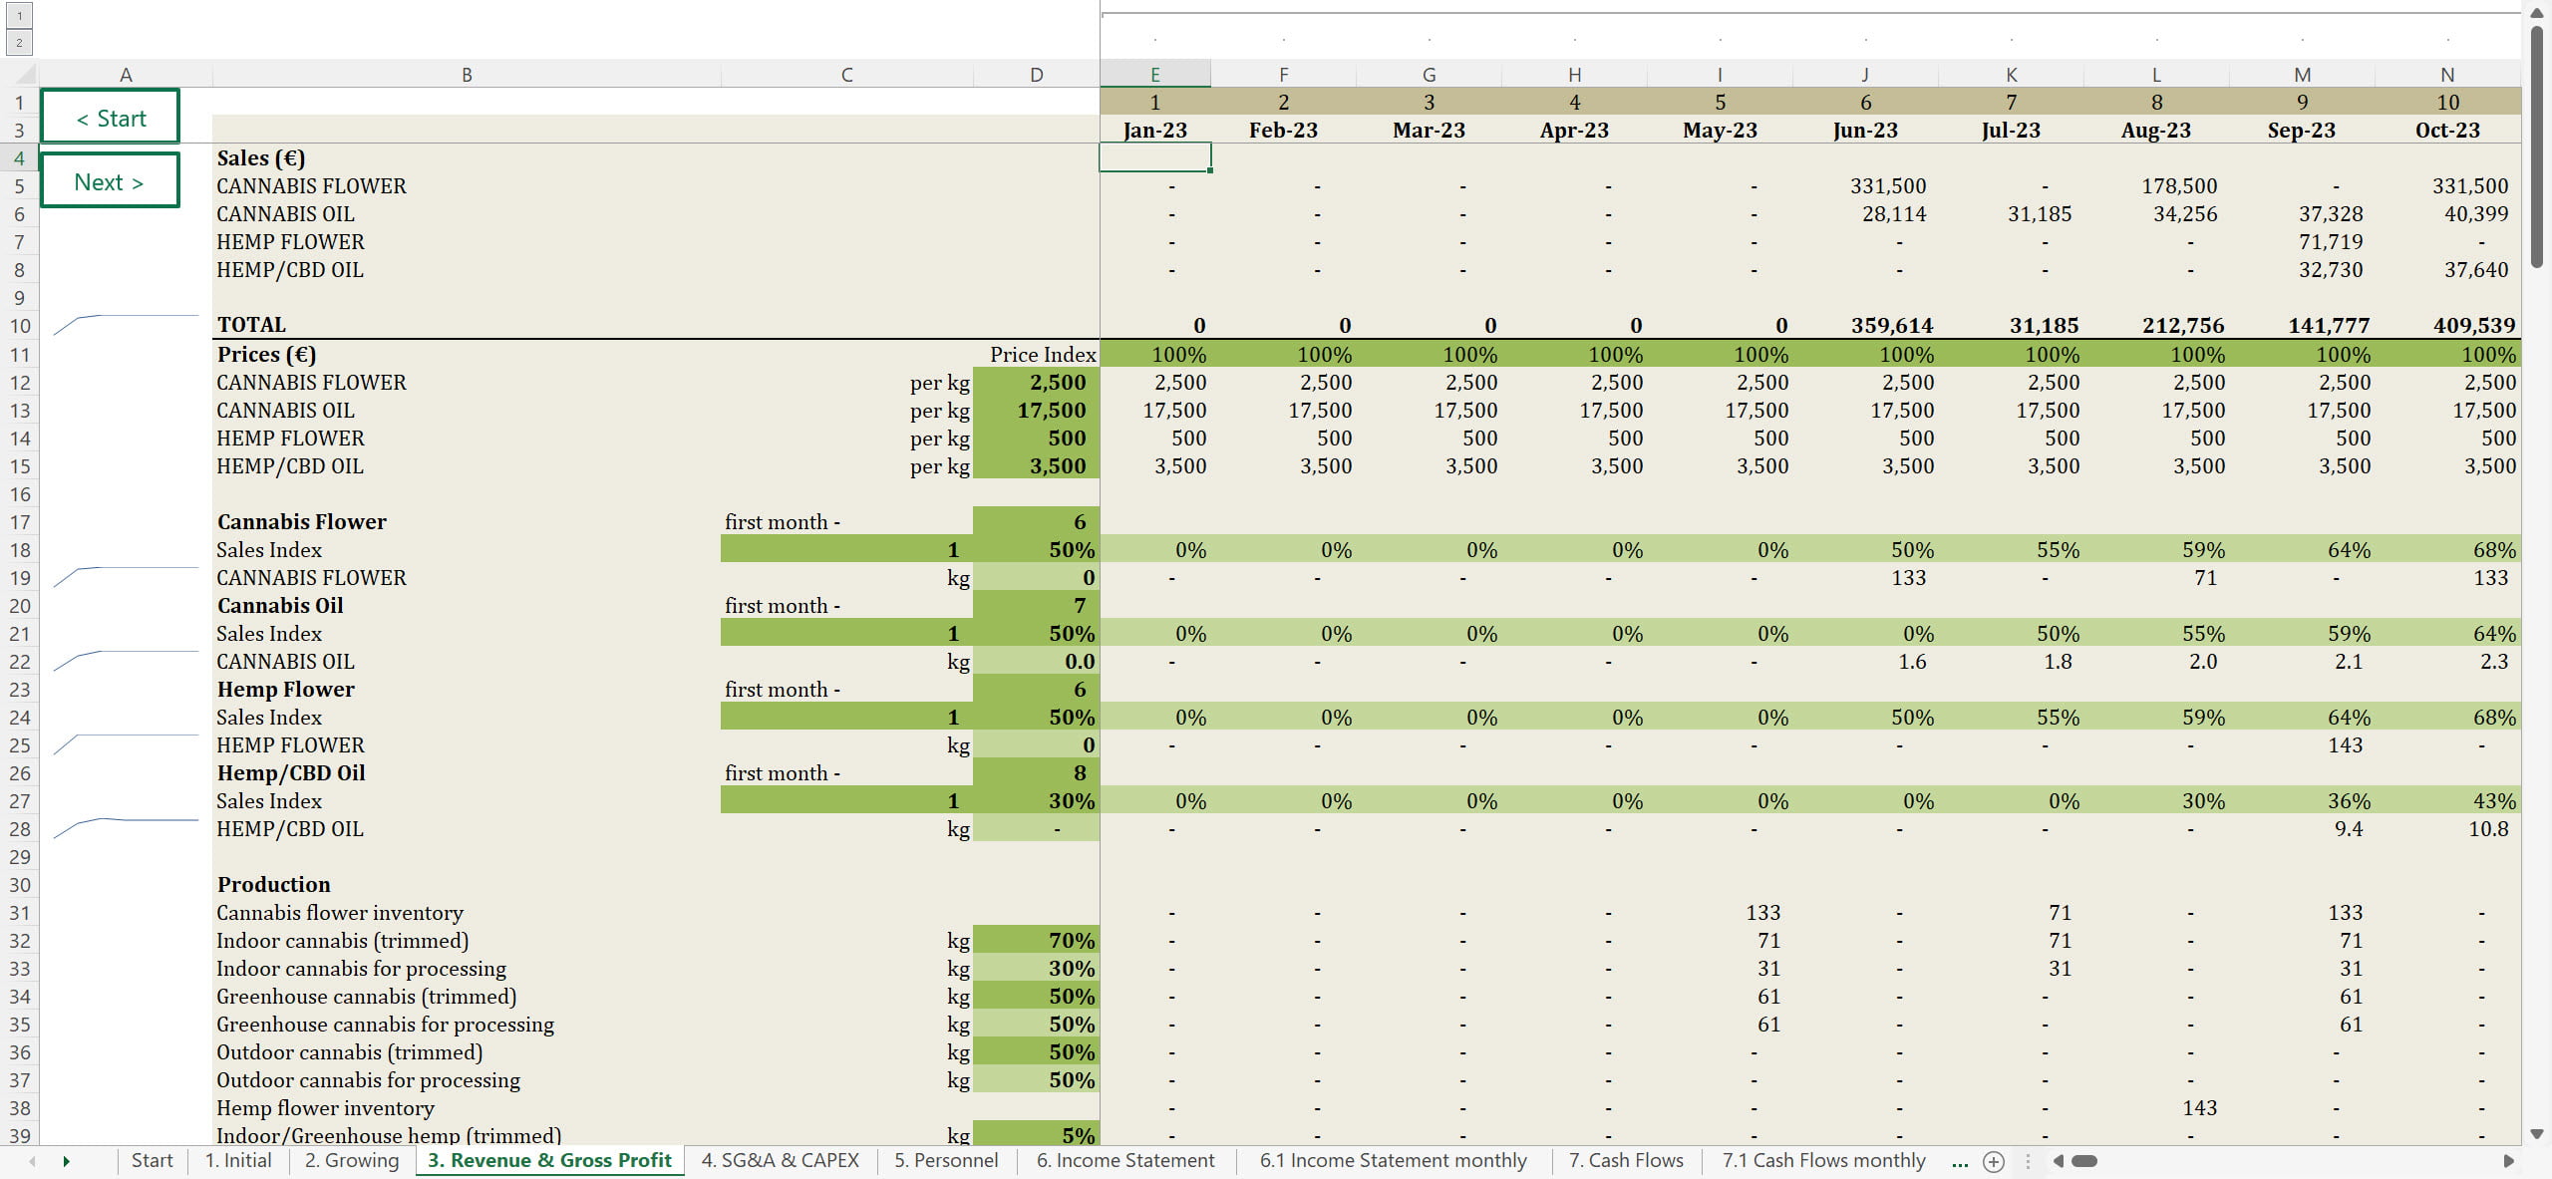Click the outline level 1 button
Viewport: 2552px width, 1179px height.
(19, 16)
